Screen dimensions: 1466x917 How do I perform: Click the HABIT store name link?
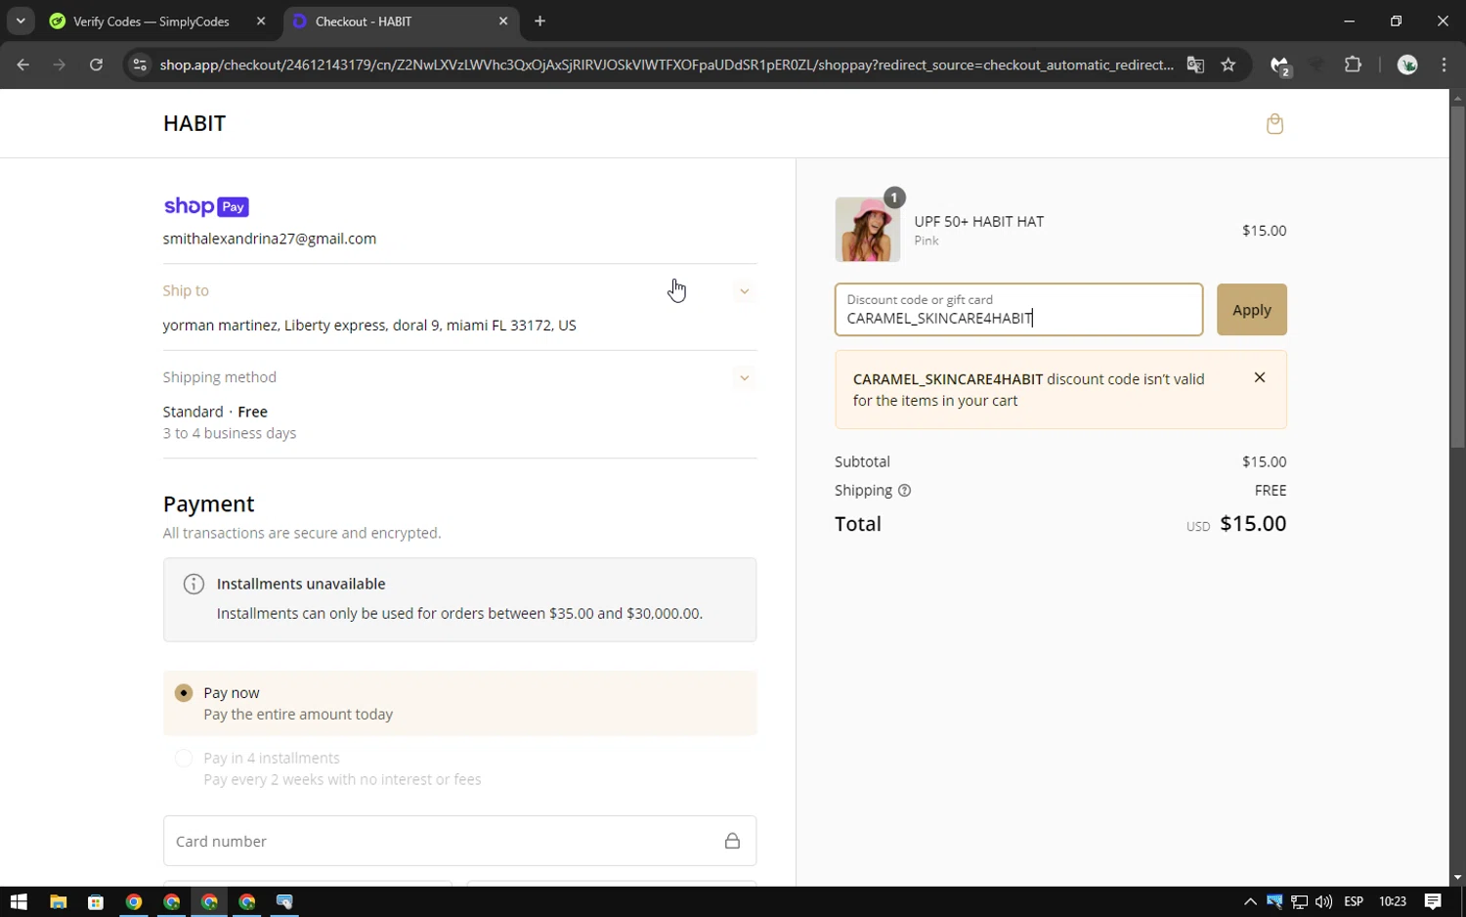194,123
